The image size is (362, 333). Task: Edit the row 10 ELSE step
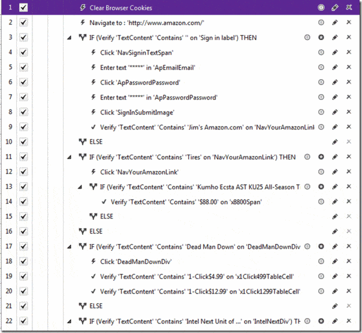pos(334,142)
